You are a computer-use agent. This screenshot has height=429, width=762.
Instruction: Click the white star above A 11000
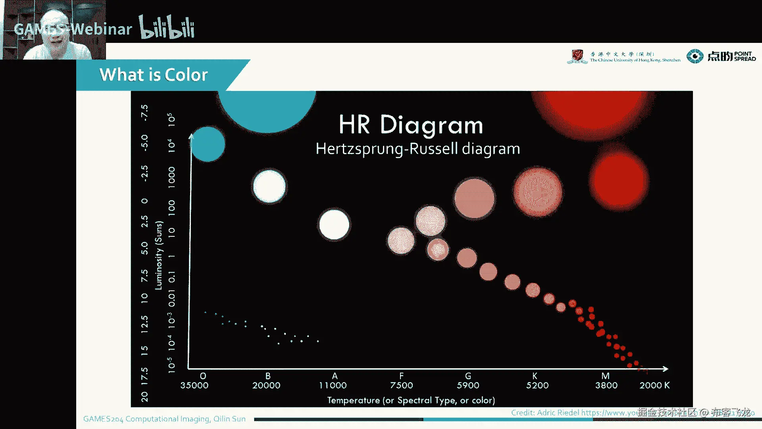click(334, 225)
